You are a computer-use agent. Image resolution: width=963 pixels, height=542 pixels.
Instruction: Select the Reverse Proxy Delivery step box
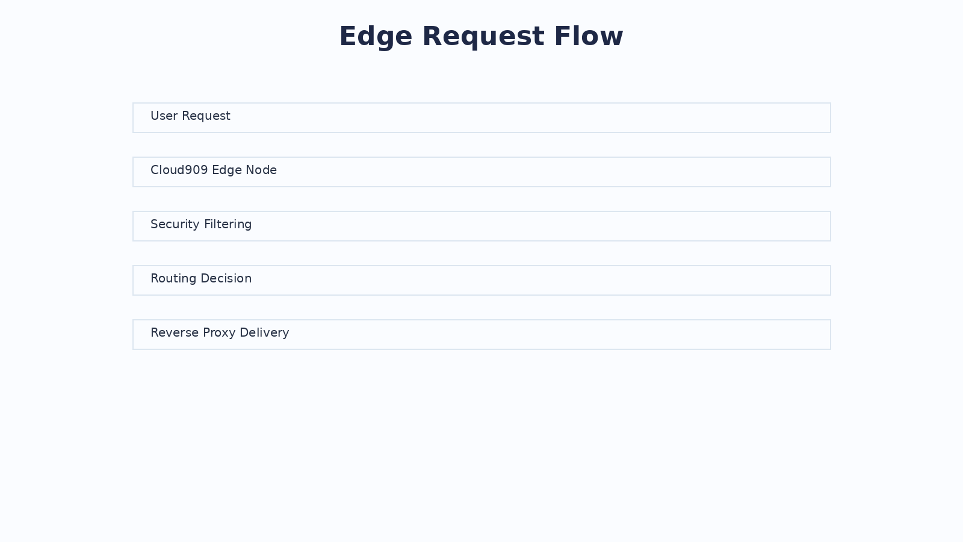482,334
